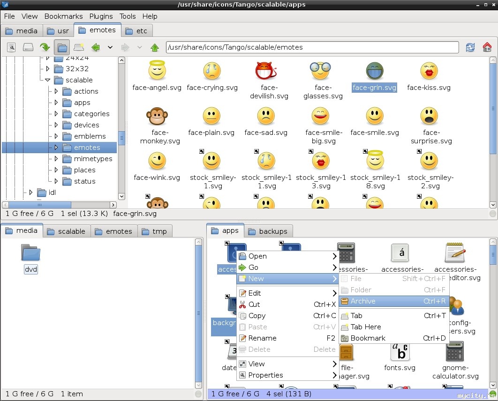498x401 pixels.
Task: Expand the idl folder in tree
Action: coord(31,193)
